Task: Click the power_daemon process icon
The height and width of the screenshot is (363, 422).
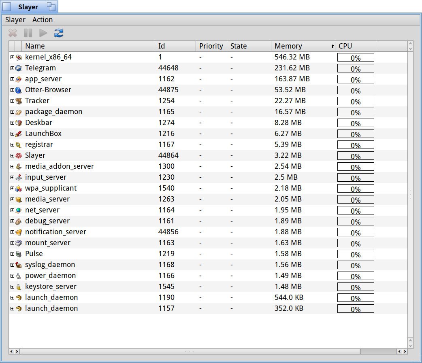Action: pyautogui.click(x=19, y=276)
